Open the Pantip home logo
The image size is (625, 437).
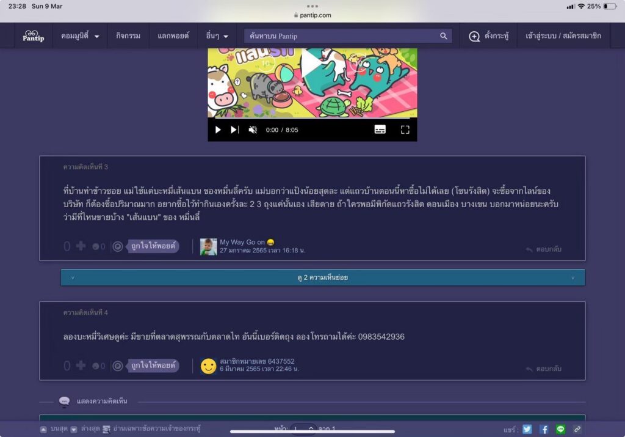[x=33, y=36]
